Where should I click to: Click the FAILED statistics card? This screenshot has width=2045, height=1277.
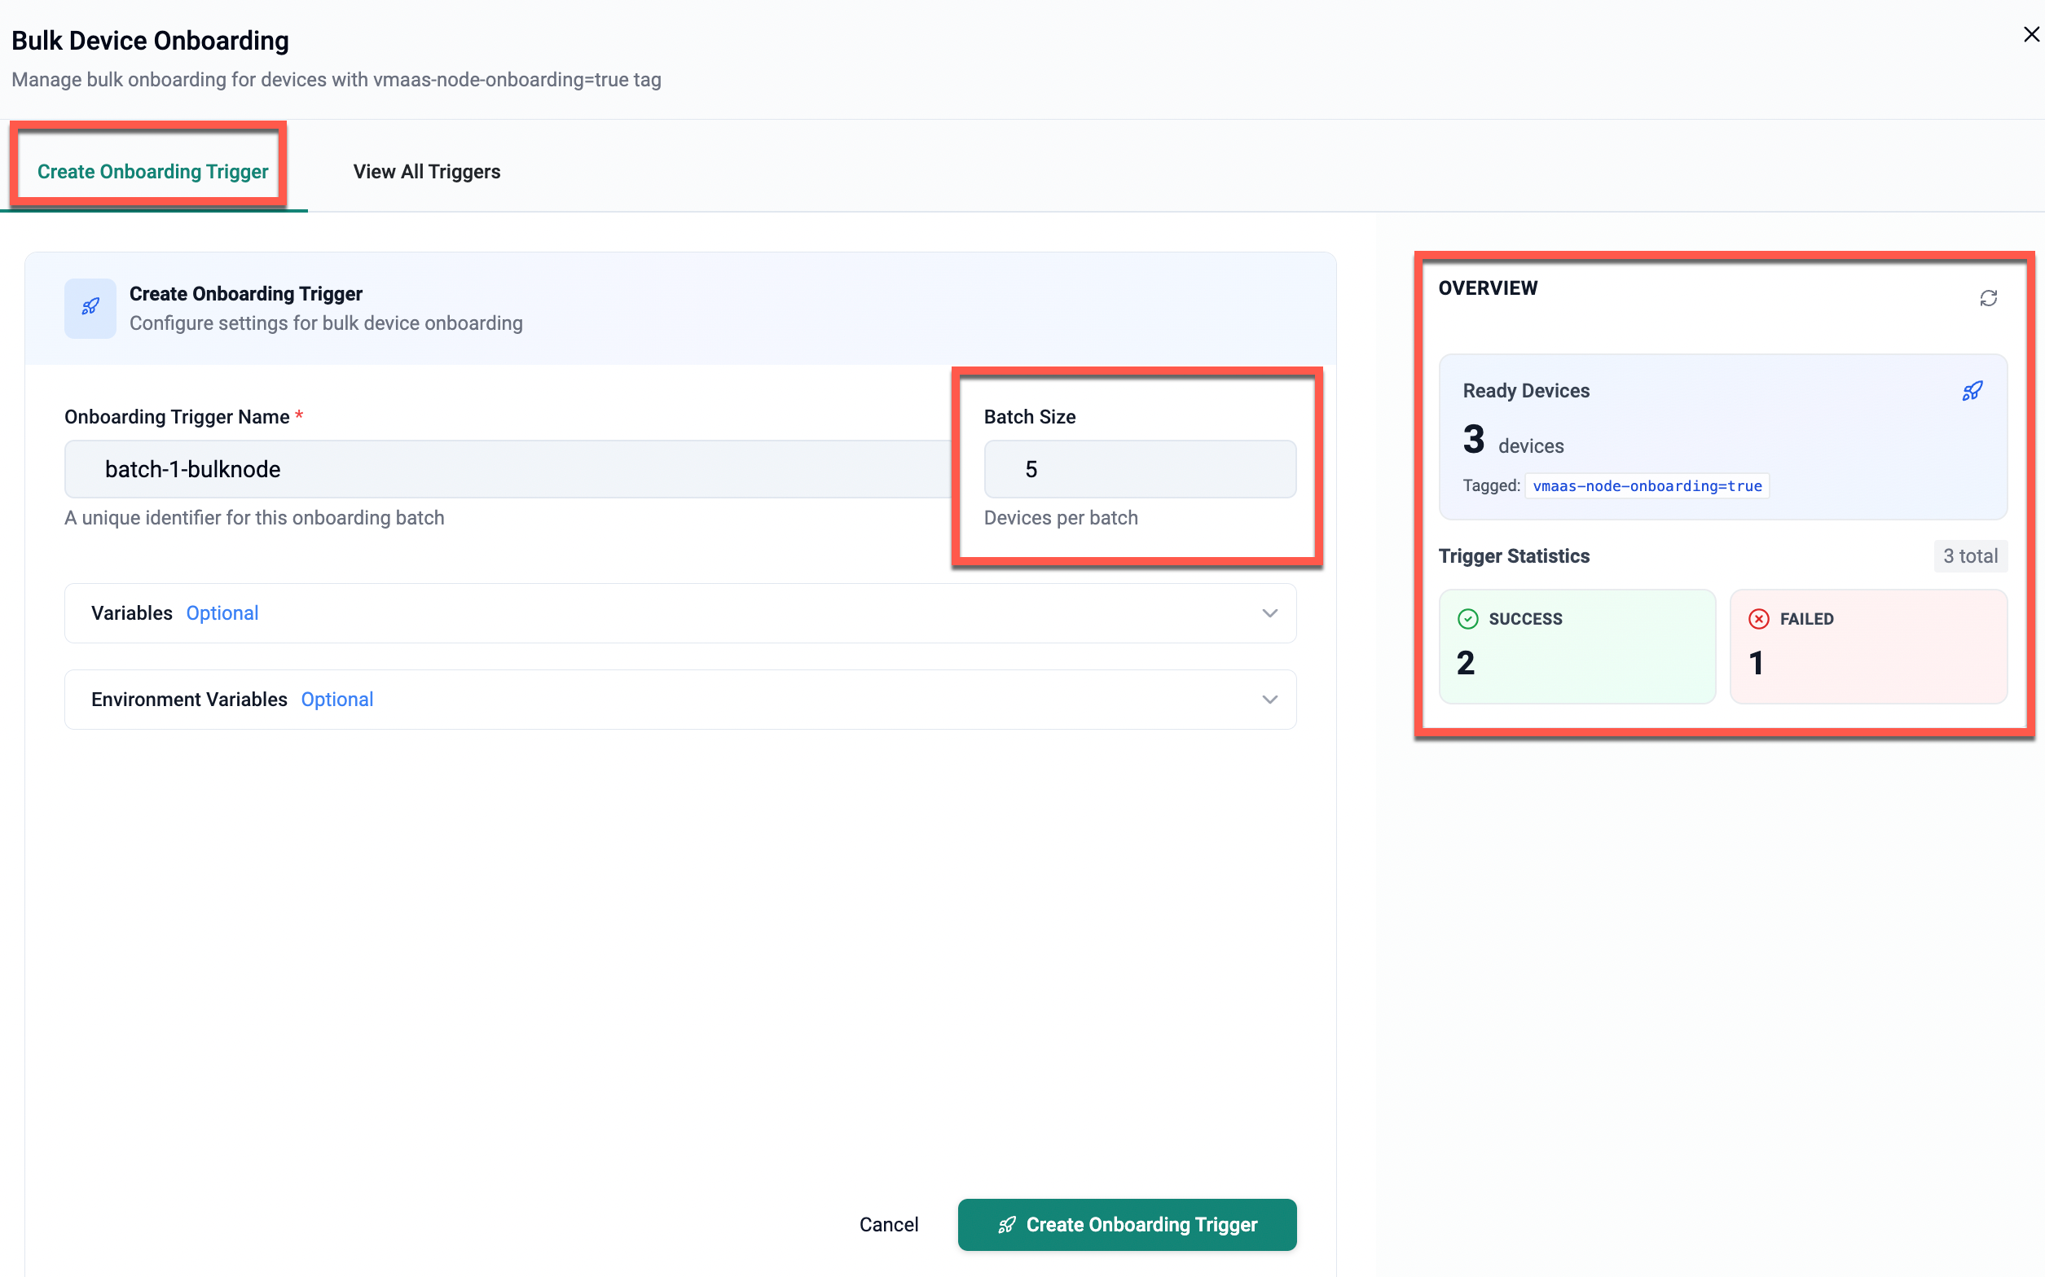[1867, 647]
